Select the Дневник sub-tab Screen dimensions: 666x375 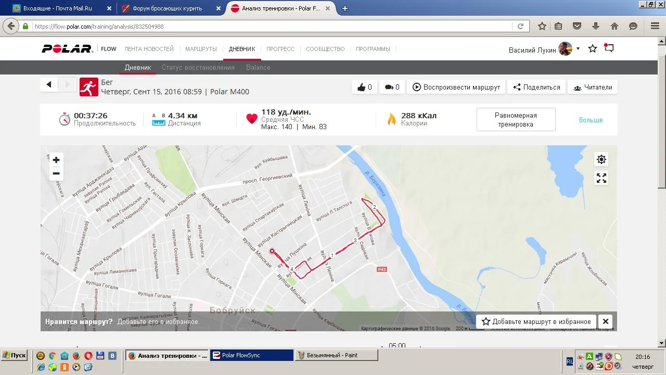138,67
